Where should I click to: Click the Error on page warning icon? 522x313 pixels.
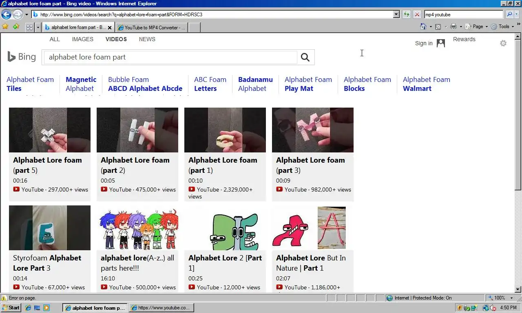coord(4,298)
